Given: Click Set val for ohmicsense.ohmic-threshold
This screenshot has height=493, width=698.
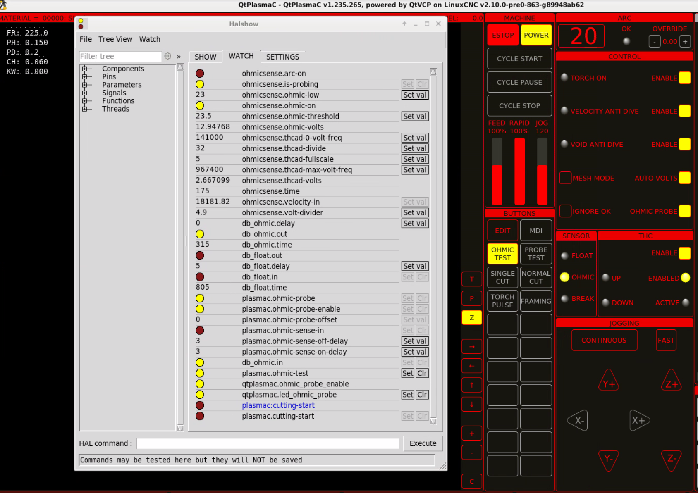Looking at the screenshot, I should click(x=415, y=116).
